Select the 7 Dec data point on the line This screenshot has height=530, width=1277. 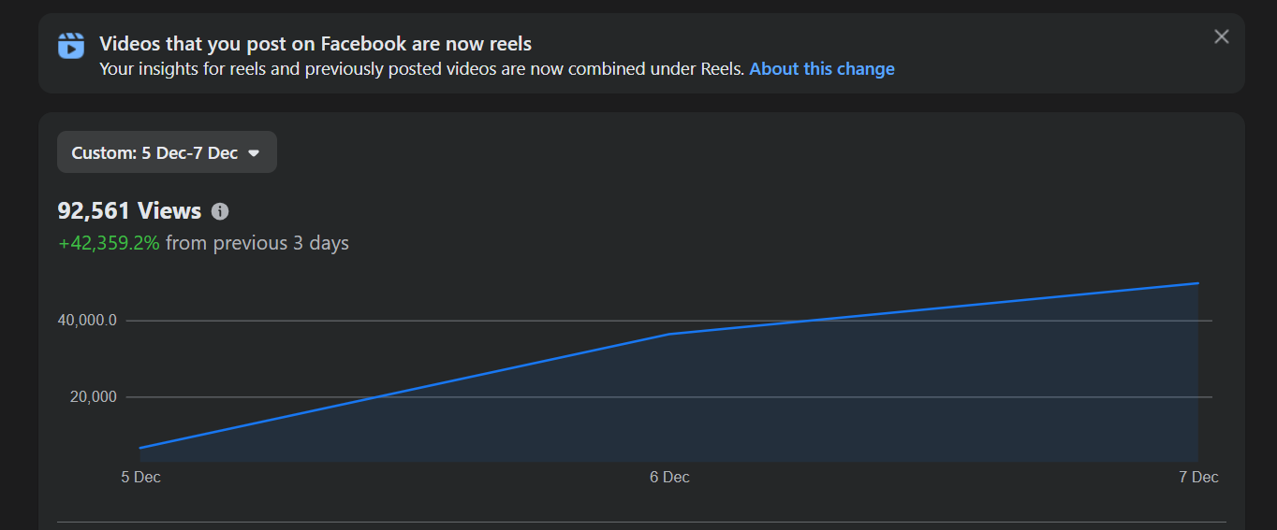pyautogui.click(x=1197, y=283)
